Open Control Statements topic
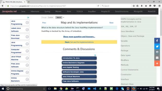The width and height of the screenshot is (162, 91). [129, 70]
